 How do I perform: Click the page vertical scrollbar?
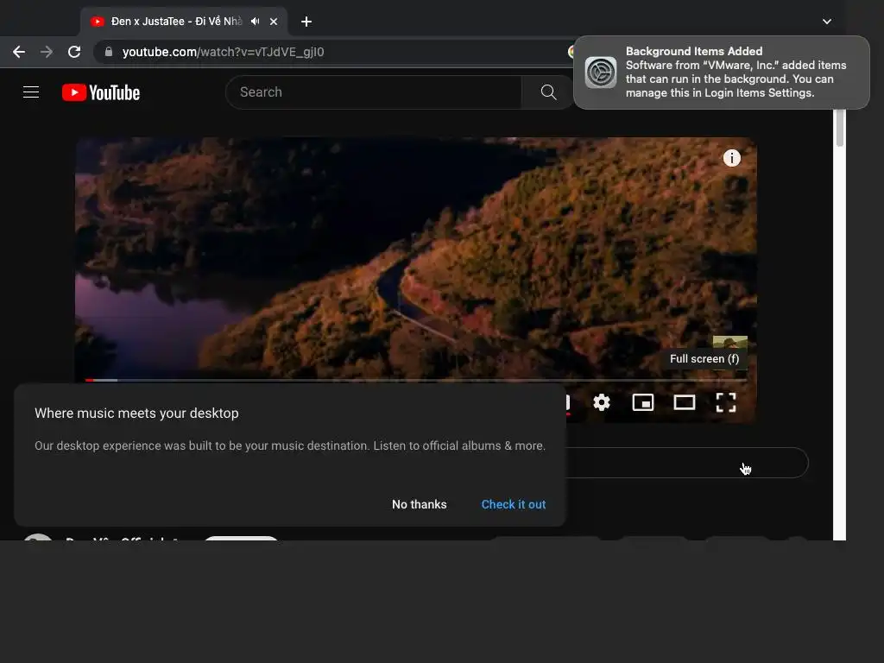click(839, 128)
